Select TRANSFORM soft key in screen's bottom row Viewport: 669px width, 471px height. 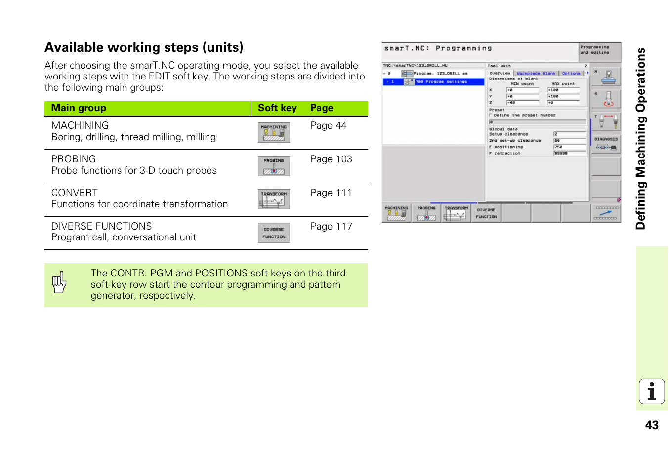pyautogui.click(x=456, y=213)
